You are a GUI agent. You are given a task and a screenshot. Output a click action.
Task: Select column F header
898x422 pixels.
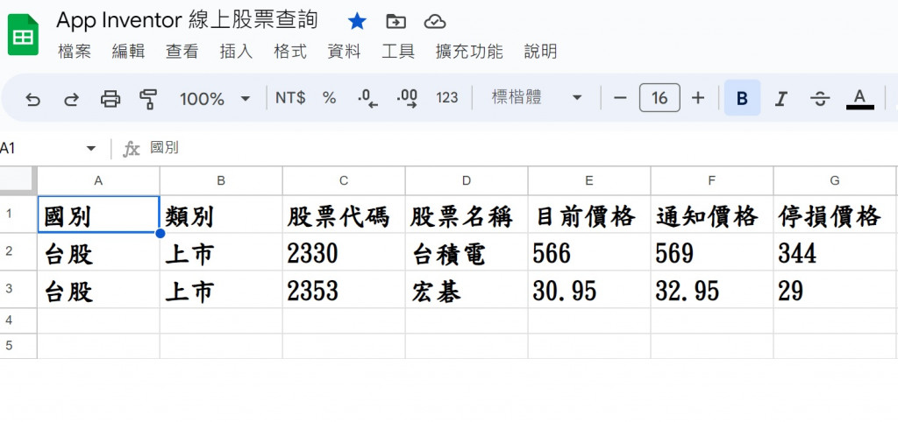coord(712,180)
